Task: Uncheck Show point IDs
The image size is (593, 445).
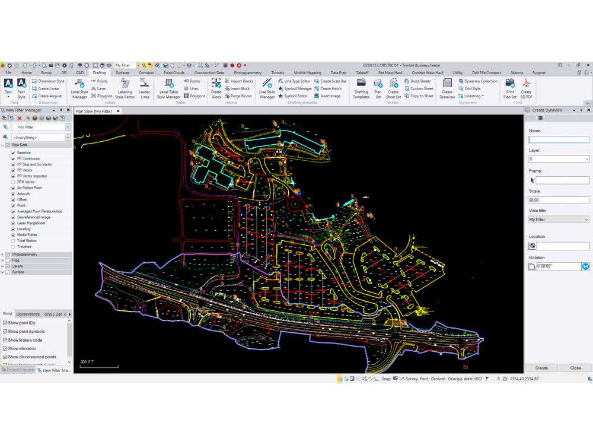Action: (x=5, y=323)
